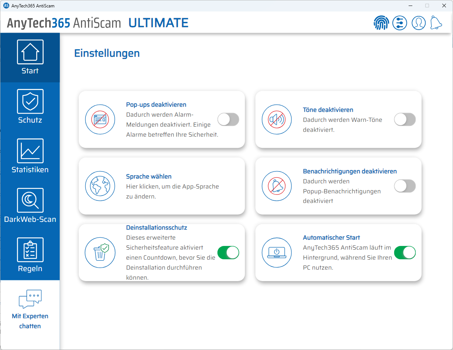Enable the Pop-ups deaktivieren toggle
The width and height of the screenshot is (453, 350).
coord(228,119)
